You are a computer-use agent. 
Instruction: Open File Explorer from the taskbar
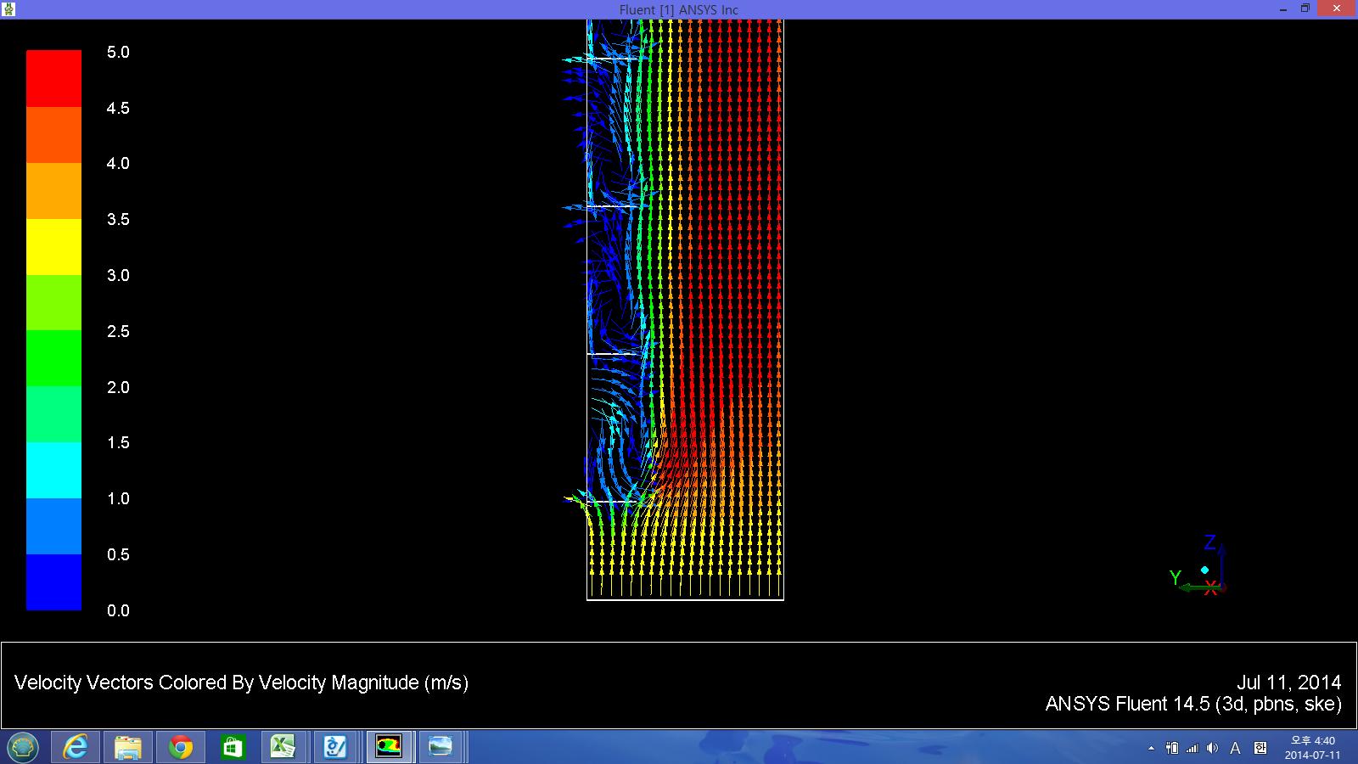pyautogui.click(x=128, y=747)
